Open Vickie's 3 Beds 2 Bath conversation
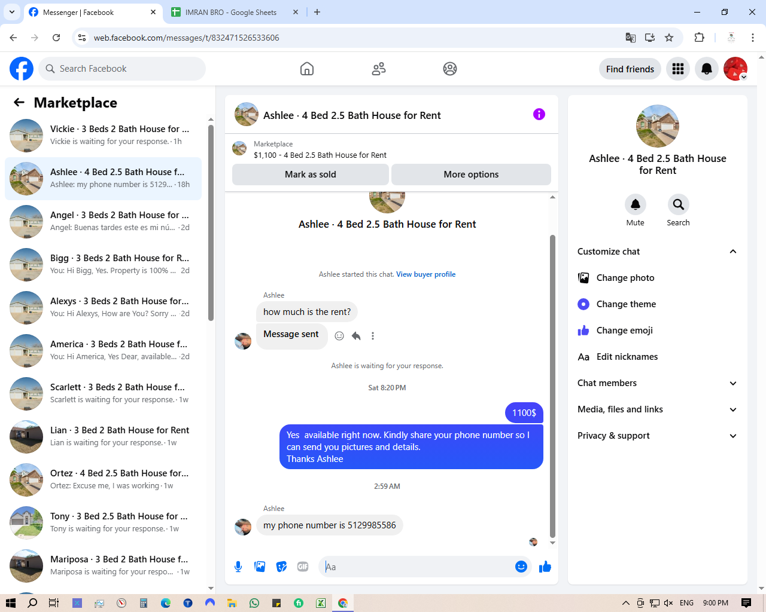This screenshot has height=612, width=766. pyautogui.click(x=103, y=136)
